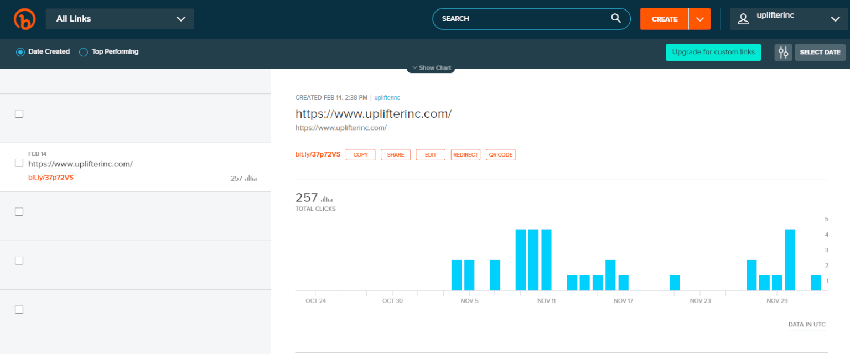850x354 pixels.
Task: Click the large https://www.uplifterinc.com/ title
Action: (x=374, y=114)
